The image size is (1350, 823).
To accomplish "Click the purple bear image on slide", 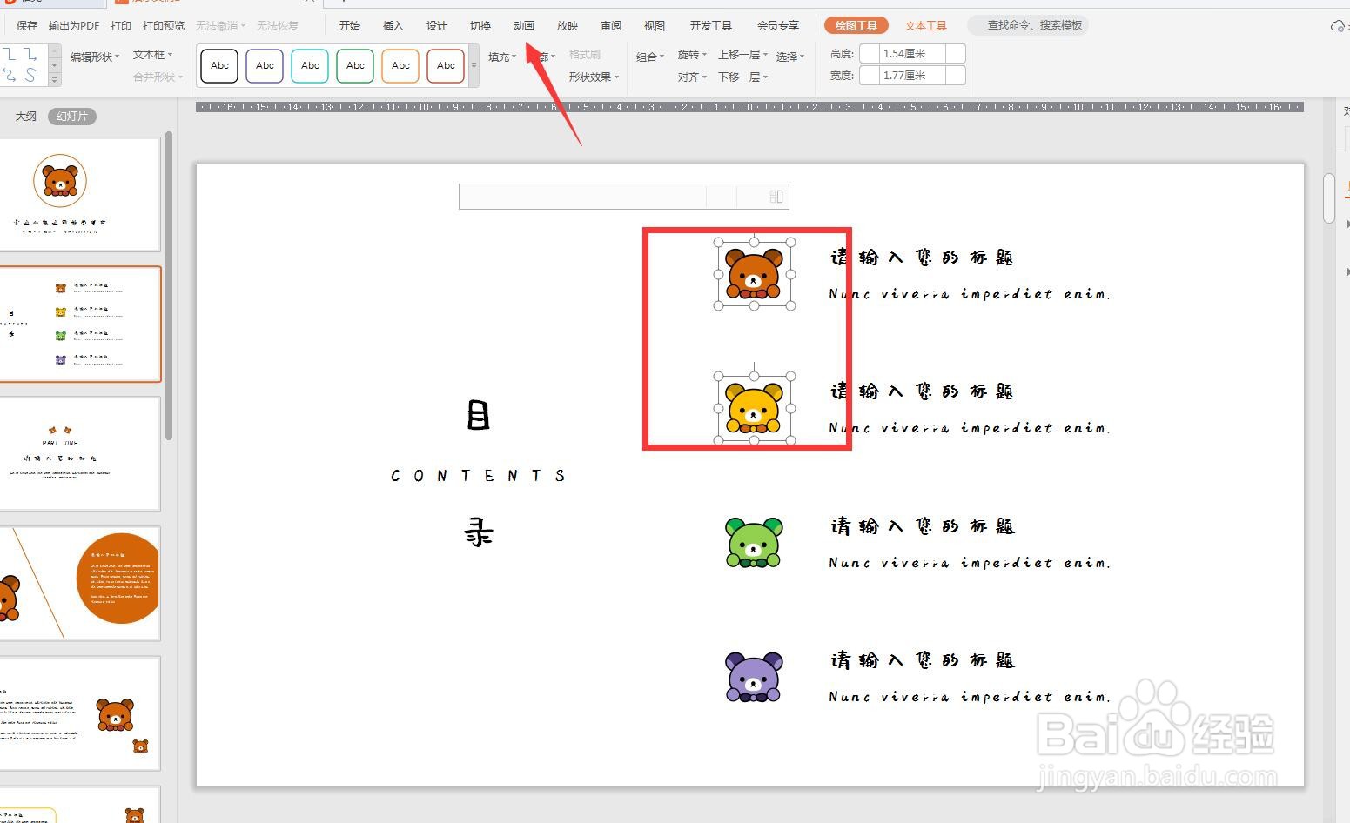I will click(754, 677).
